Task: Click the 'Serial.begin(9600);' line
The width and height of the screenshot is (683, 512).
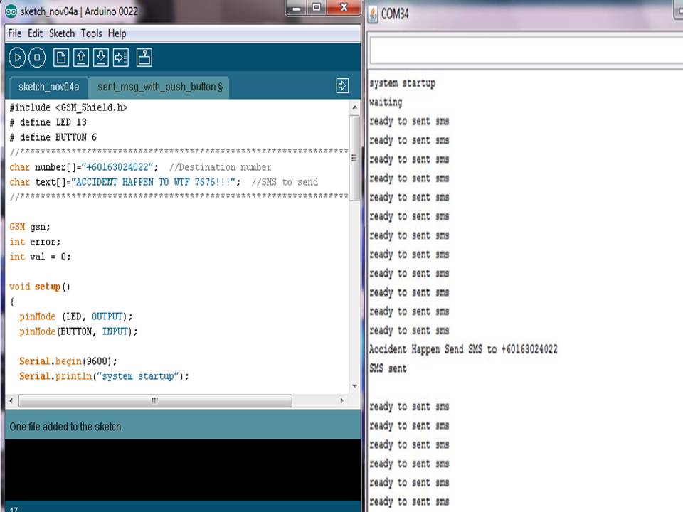Action: (x=68, y=361)
